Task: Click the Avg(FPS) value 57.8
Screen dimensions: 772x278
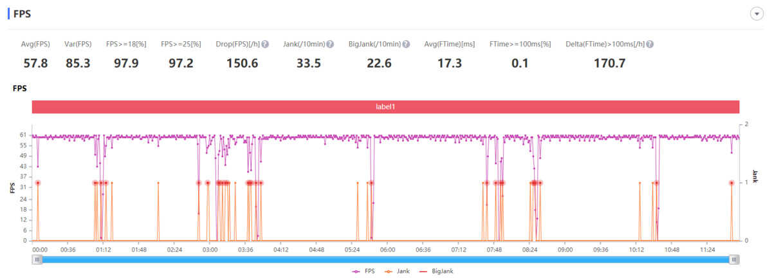Action: click(x=36, y=63)
